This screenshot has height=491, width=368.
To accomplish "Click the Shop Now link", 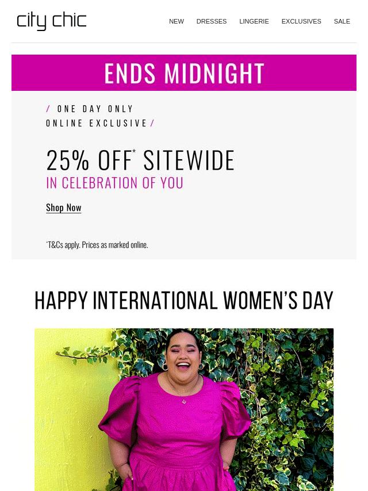I will pos(64,208).
